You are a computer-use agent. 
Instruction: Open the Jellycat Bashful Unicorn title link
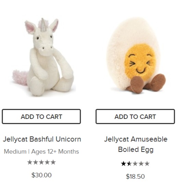coord(42,139)
